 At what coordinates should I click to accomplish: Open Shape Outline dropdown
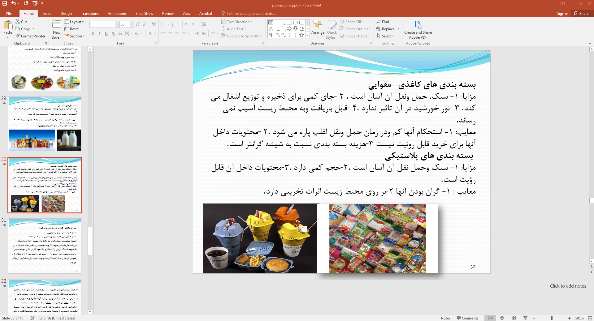point(355,29)
